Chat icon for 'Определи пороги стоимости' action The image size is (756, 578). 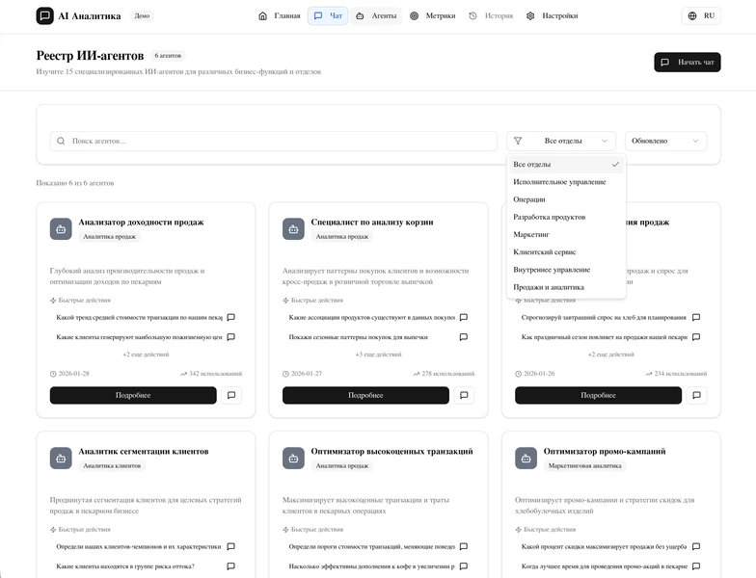pos(464,547)
